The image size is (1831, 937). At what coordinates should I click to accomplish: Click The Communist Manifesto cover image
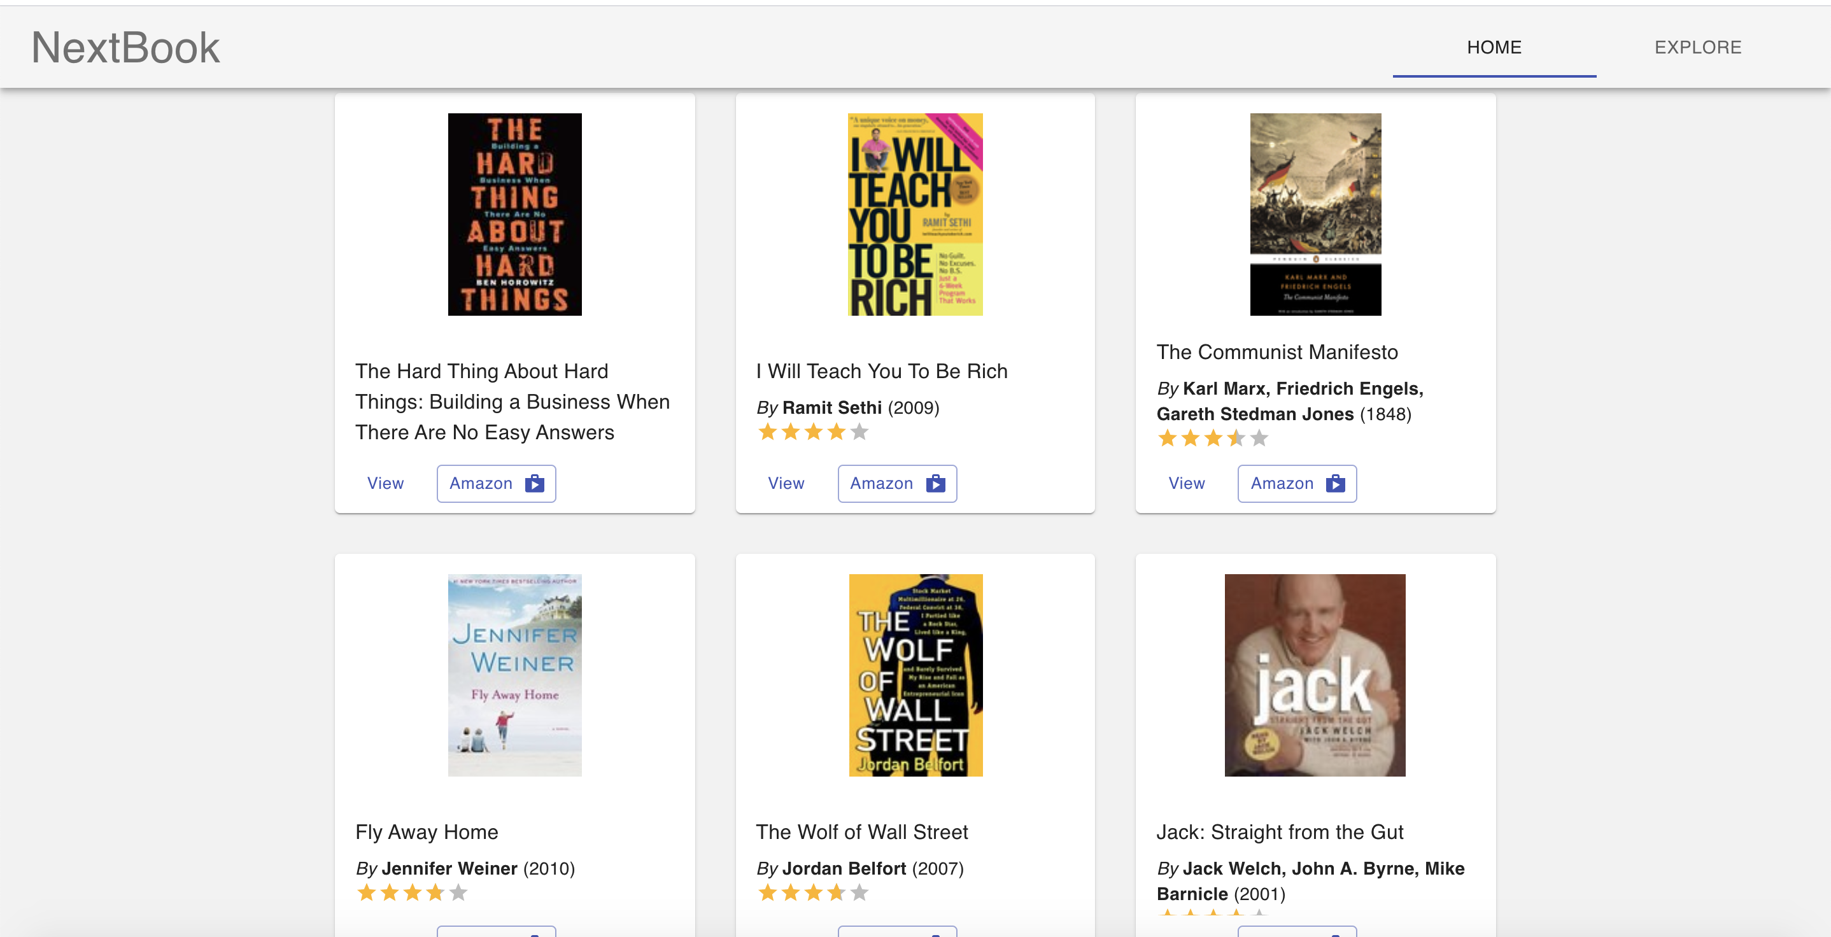[1316, 214]
